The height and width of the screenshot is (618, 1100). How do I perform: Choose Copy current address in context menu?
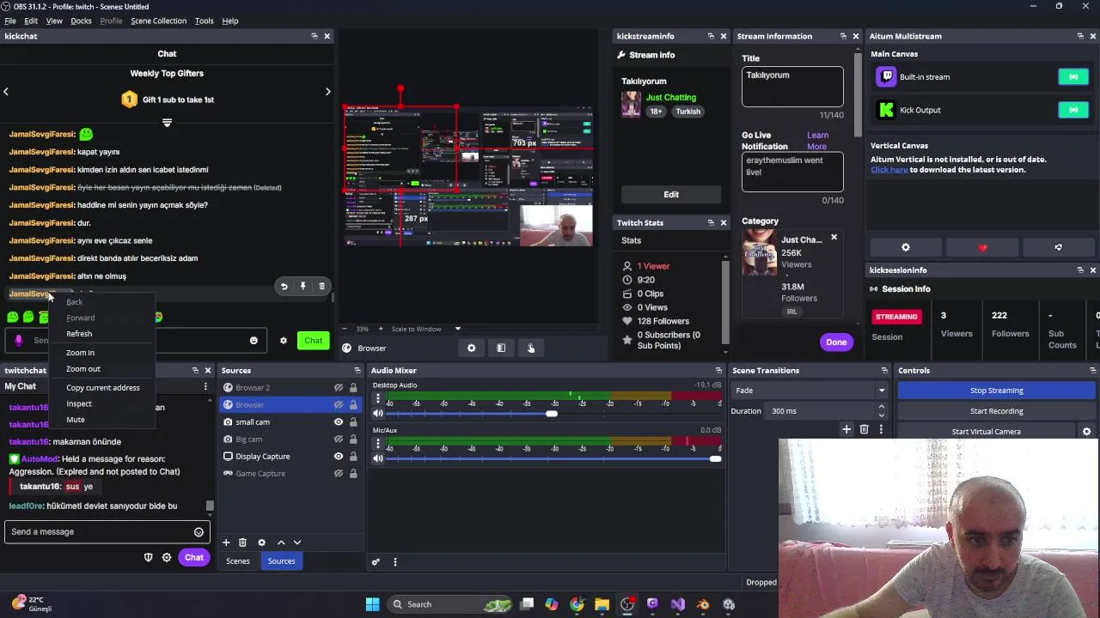click(x=102, y=388)
